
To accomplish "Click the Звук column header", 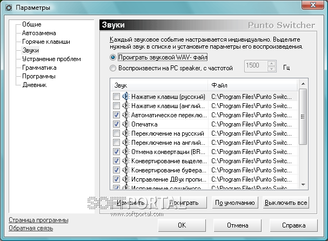I will tap(159, 85).
